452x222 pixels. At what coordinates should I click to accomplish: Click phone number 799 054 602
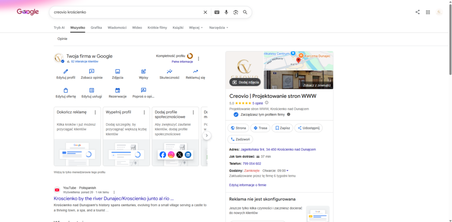click(252, 163)
